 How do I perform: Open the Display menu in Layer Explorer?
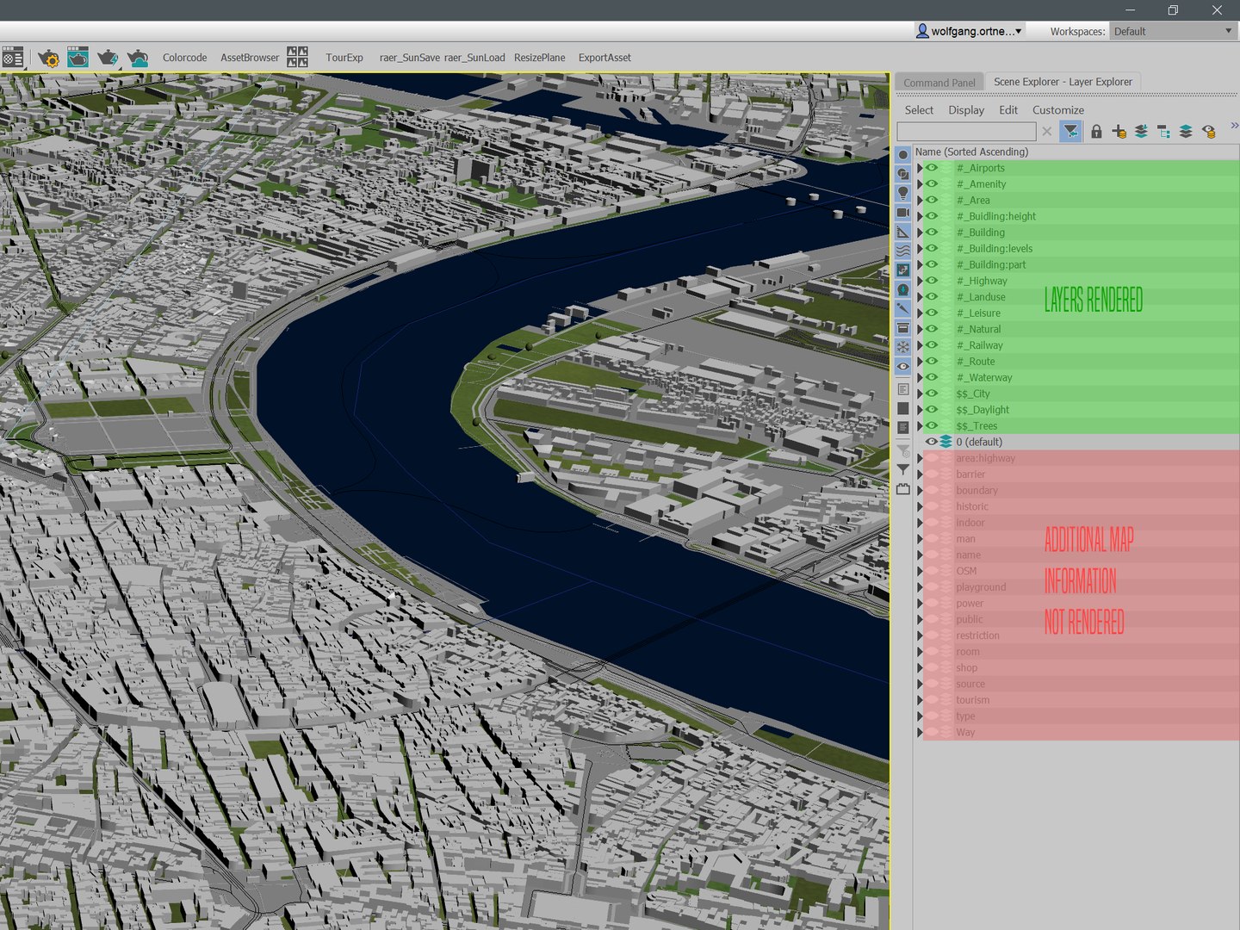(966, 110)
